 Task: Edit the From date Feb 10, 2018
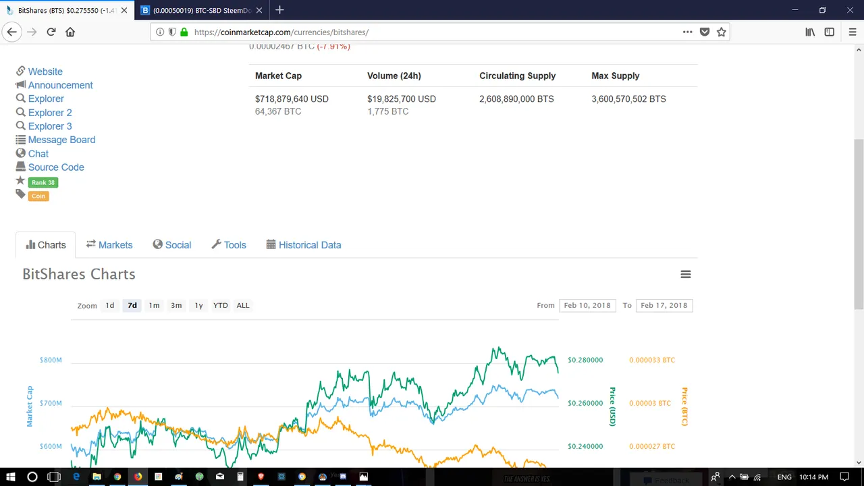[587, 305]
